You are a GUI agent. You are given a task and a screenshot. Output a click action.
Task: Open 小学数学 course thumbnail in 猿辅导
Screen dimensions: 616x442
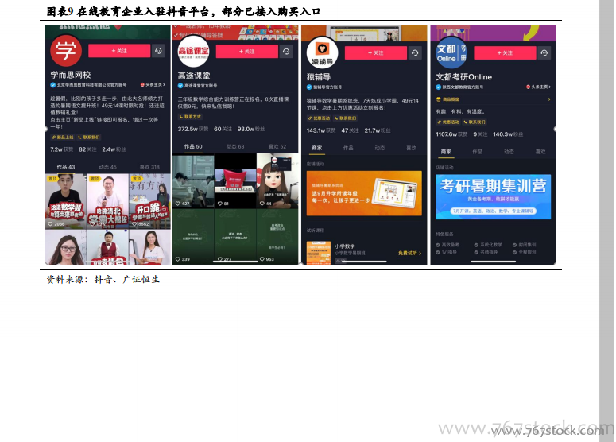(x=319, y=253)
